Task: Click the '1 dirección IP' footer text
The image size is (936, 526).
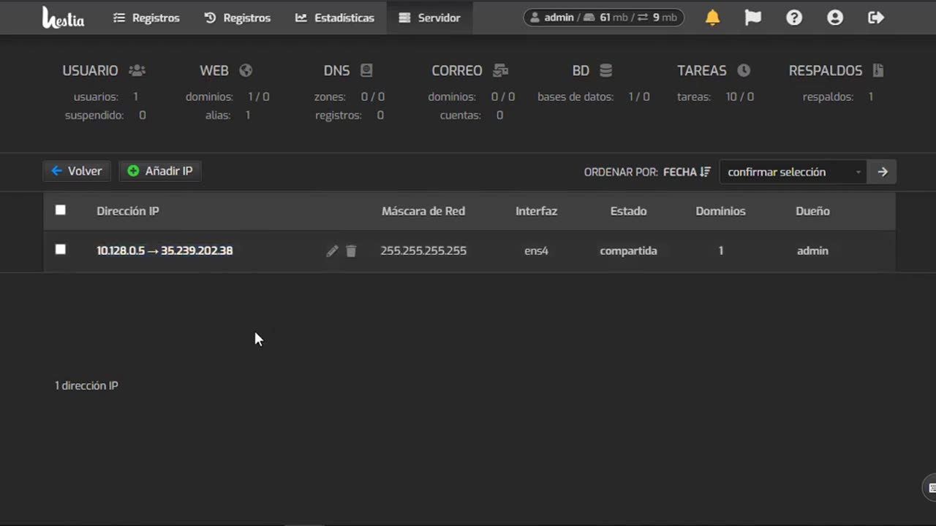Action: coord(86,385)
